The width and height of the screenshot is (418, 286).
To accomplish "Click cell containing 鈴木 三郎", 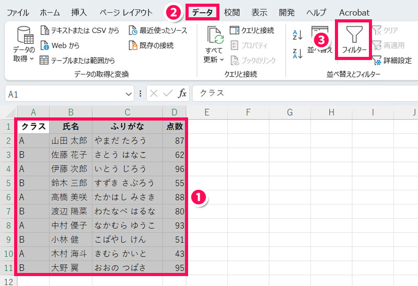I will (71, 183).
